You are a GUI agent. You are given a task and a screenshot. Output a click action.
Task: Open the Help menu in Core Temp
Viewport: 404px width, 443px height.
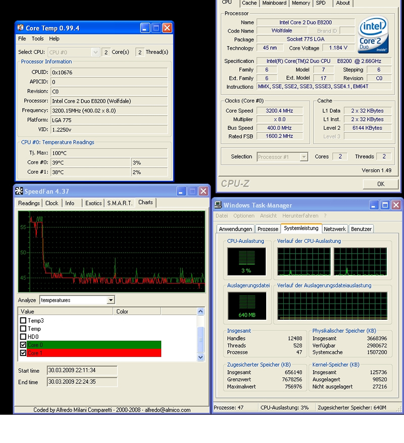pos(54,39)
